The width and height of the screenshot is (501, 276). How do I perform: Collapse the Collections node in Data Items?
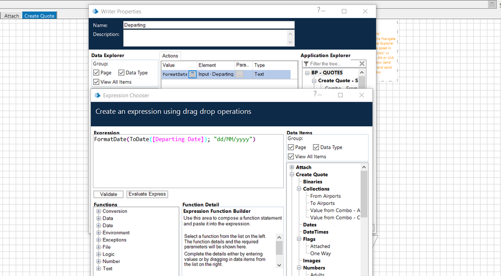pyautogui.click(x=299, y=189)
